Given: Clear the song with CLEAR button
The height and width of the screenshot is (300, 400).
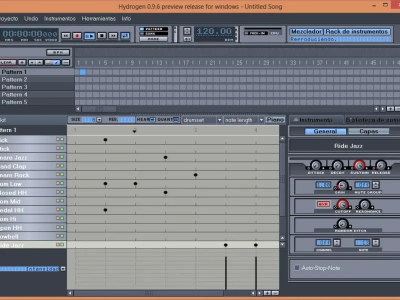Looking at the screenshot, I should 7,62.
